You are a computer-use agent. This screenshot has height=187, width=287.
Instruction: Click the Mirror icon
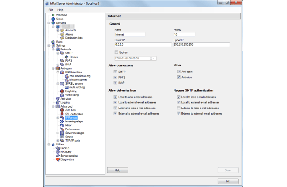pyautogui.click(x=62, y=125)
